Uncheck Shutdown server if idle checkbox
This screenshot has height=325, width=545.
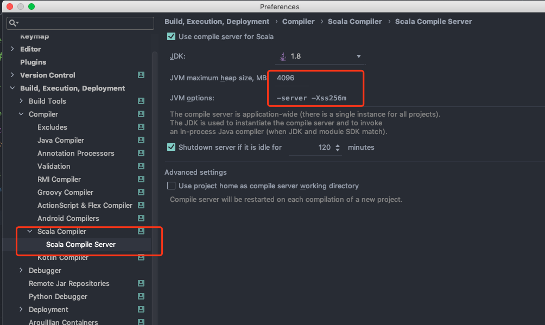[x=171, y=147]
